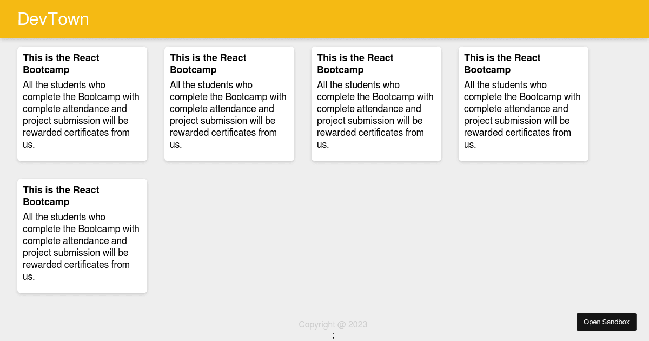Open the Open Sandbox button
Image resolution: width=649 pixels, height=341 pixels.
[606, 322]
